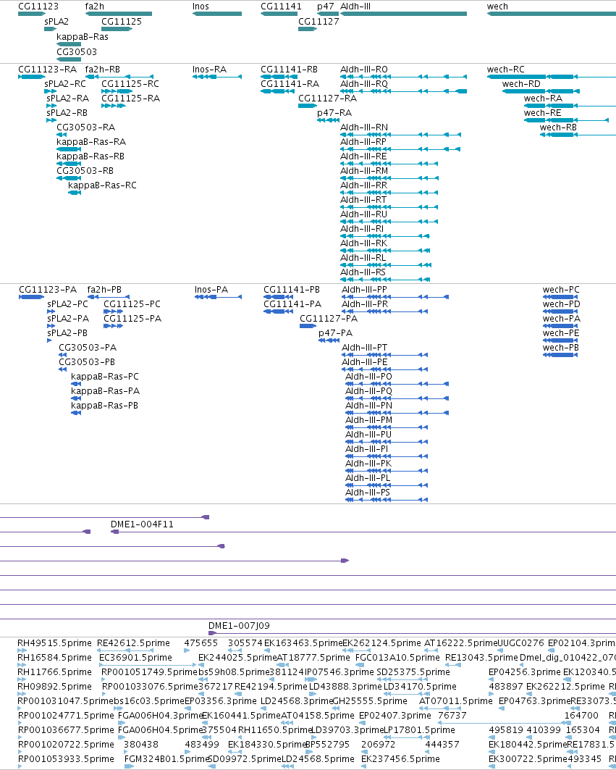Click transcript Aldh-III-RN

coord(363,127)
